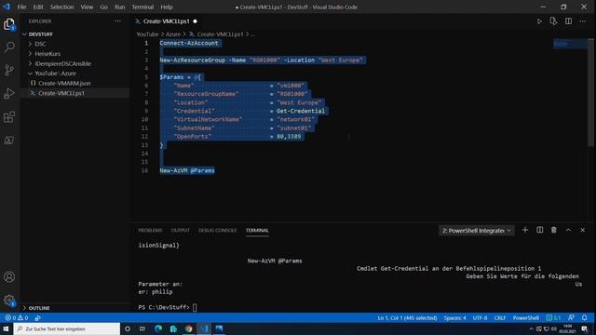Open editor More Actions ellipsis

tap(583, 21)
